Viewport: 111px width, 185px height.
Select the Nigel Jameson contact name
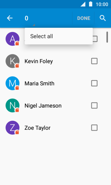click(43, 106)
